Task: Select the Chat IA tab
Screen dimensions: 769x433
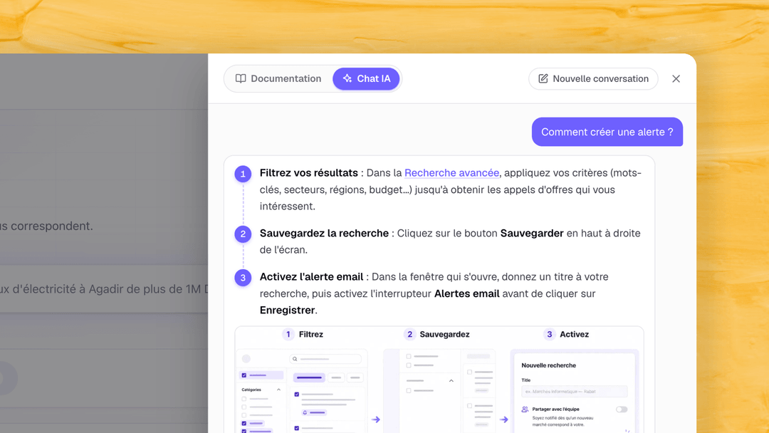Action: click(367, 79)
